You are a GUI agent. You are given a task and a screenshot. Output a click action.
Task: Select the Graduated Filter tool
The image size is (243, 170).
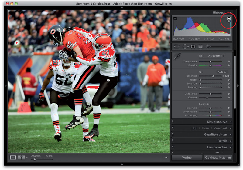pos(200,47)
